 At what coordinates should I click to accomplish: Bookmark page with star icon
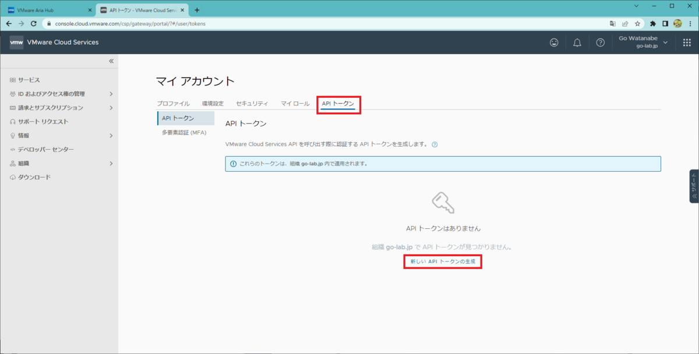tap(637, 24)
